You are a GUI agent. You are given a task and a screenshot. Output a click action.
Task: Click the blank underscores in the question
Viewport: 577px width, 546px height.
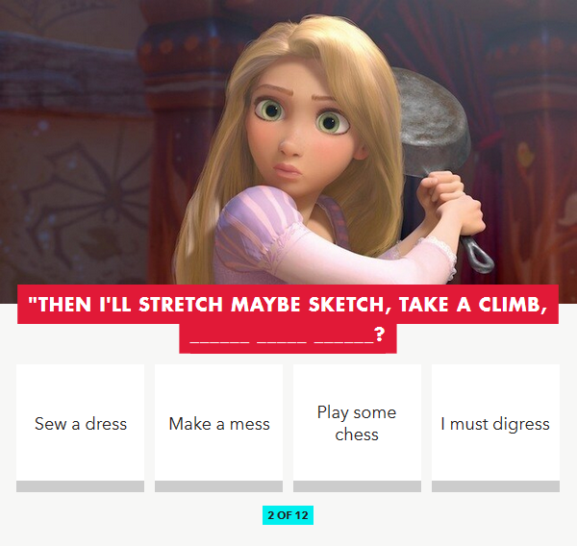click(282, 338)
